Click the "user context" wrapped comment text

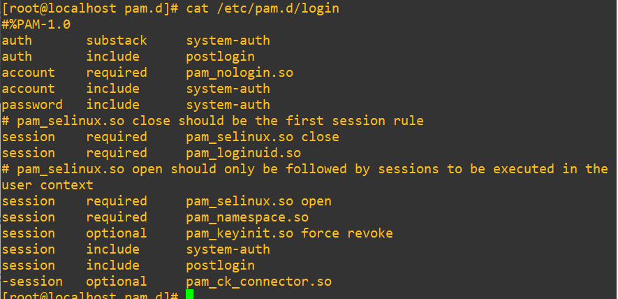point(47,185)
